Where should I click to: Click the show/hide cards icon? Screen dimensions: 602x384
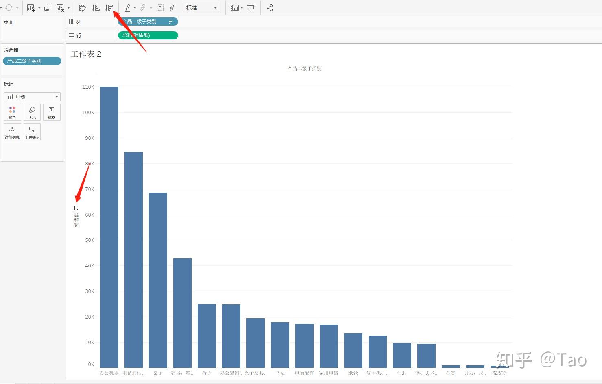point(234,8)
